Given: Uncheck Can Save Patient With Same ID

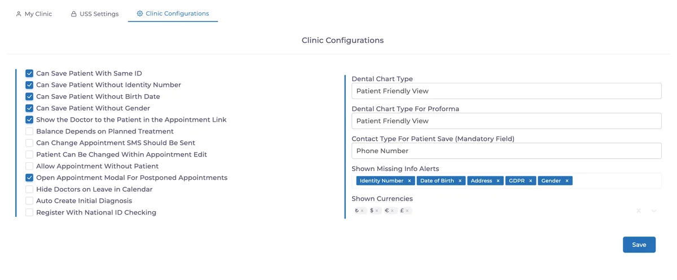Looking at the screenshot, I should (29, 73).
